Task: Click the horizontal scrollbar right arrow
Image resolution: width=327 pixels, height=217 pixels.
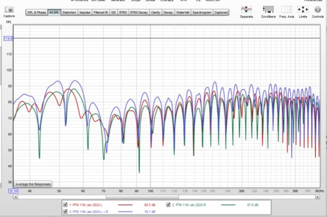Action: [x=317, y=197]
